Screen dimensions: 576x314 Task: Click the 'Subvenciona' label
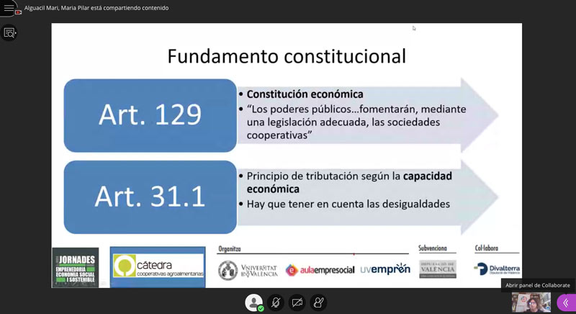click(x=433, y=248)
